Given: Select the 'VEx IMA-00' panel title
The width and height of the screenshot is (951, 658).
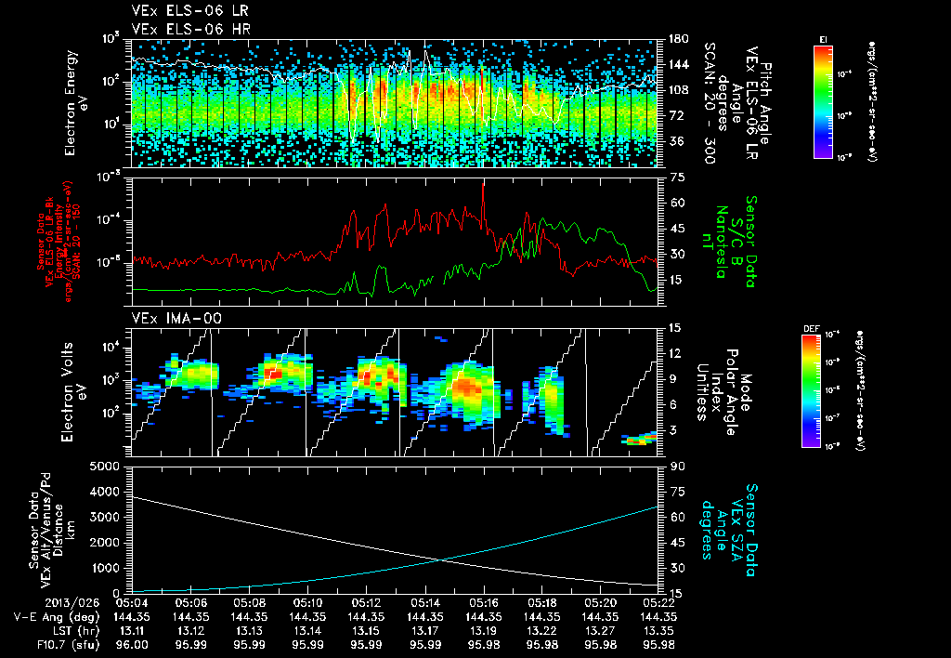Looking at the screenshot, I should pos(176,318).
